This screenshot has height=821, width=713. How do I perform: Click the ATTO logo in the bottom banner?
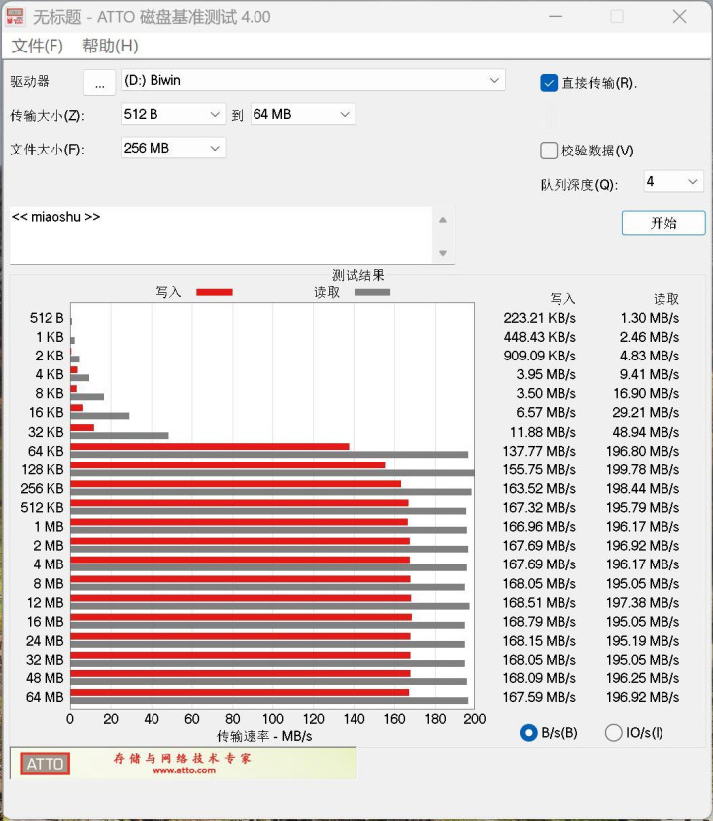point(45,764)
